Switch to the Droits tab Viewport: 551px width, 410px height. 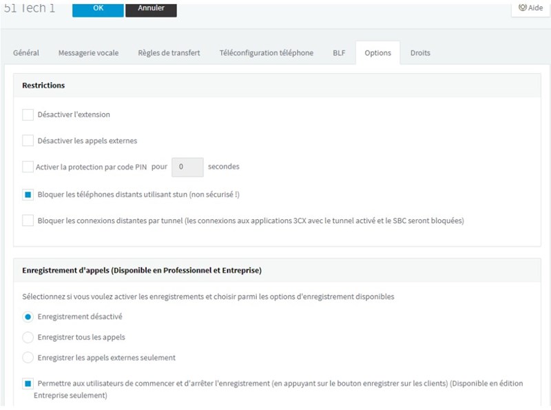coord(420,53)
